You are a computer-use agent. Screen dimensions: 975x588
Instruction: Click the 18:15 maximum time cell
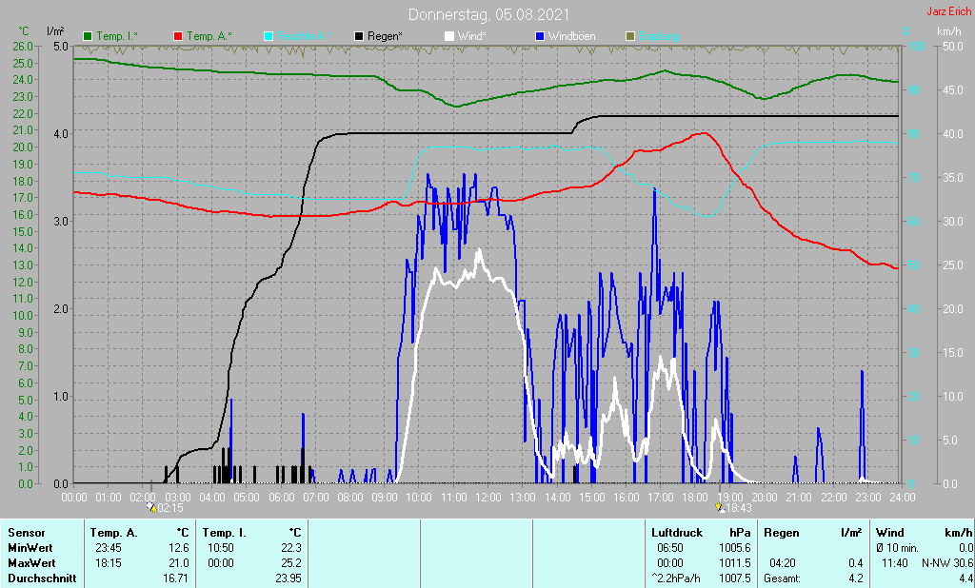click(109, 563)
